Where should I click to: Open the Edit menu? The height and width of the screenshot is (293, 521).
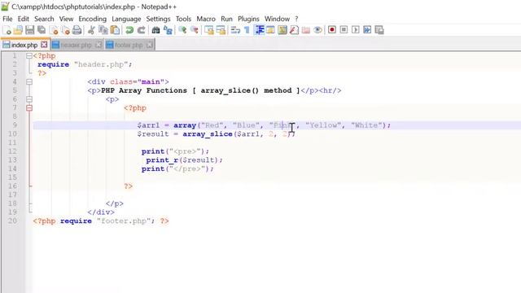(x=24, y=19)
